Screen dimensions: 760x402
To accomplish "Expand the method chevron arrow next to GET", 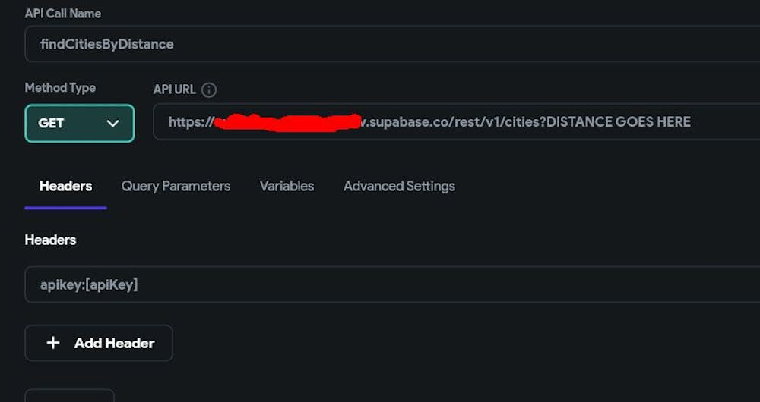I will click(x=113, y=123).
